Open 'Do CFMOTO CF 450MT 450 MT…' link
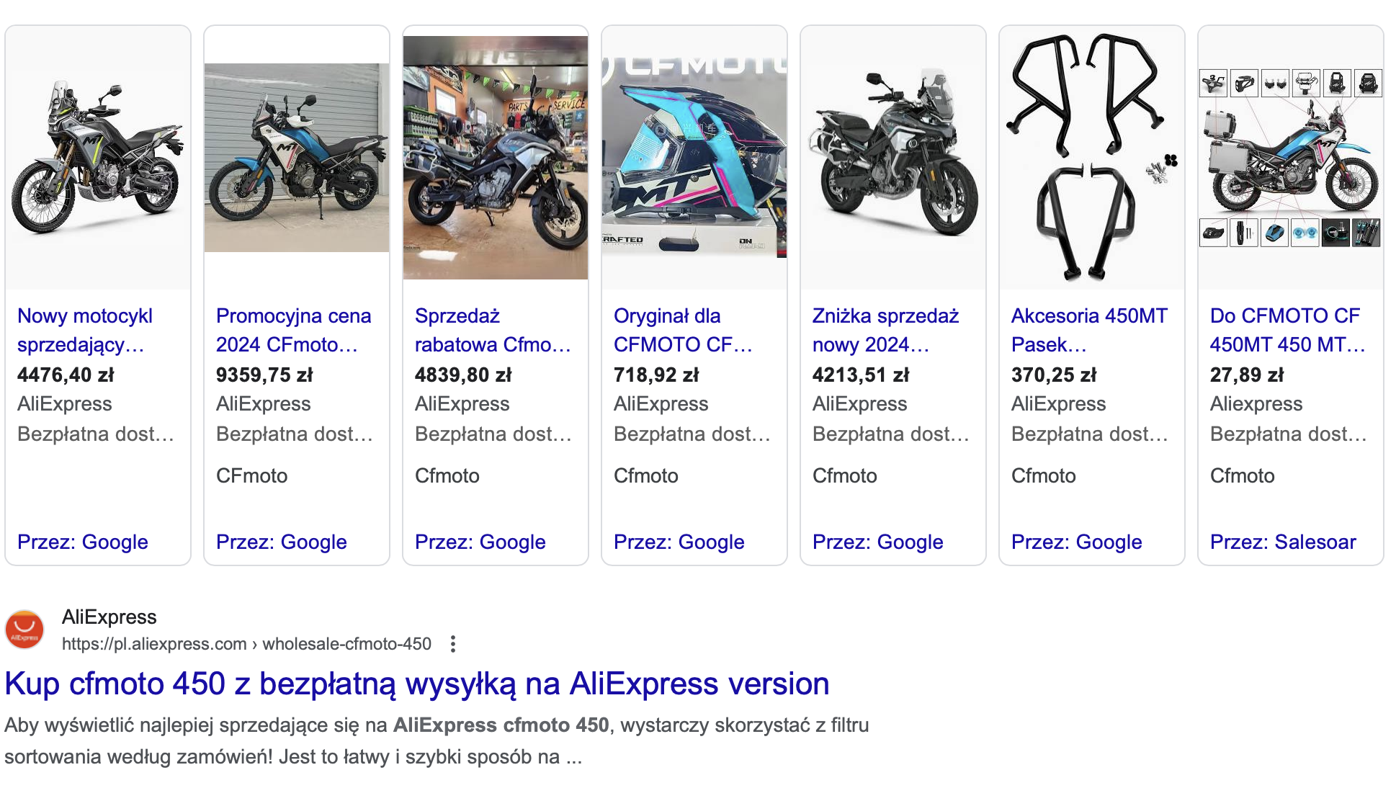This screenshot has height=788, width=1396. 1287,330
